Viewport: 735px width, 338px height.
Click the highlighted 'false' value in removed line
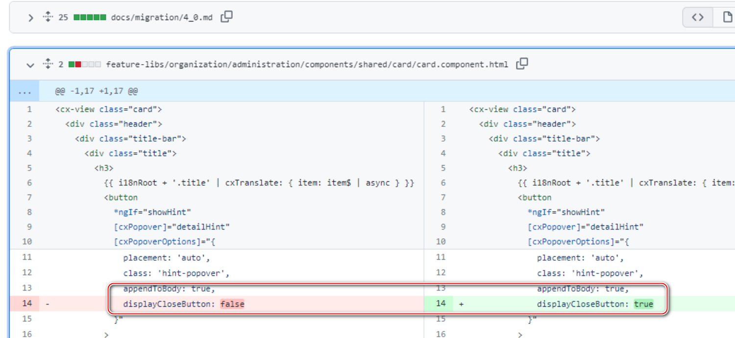232,304
